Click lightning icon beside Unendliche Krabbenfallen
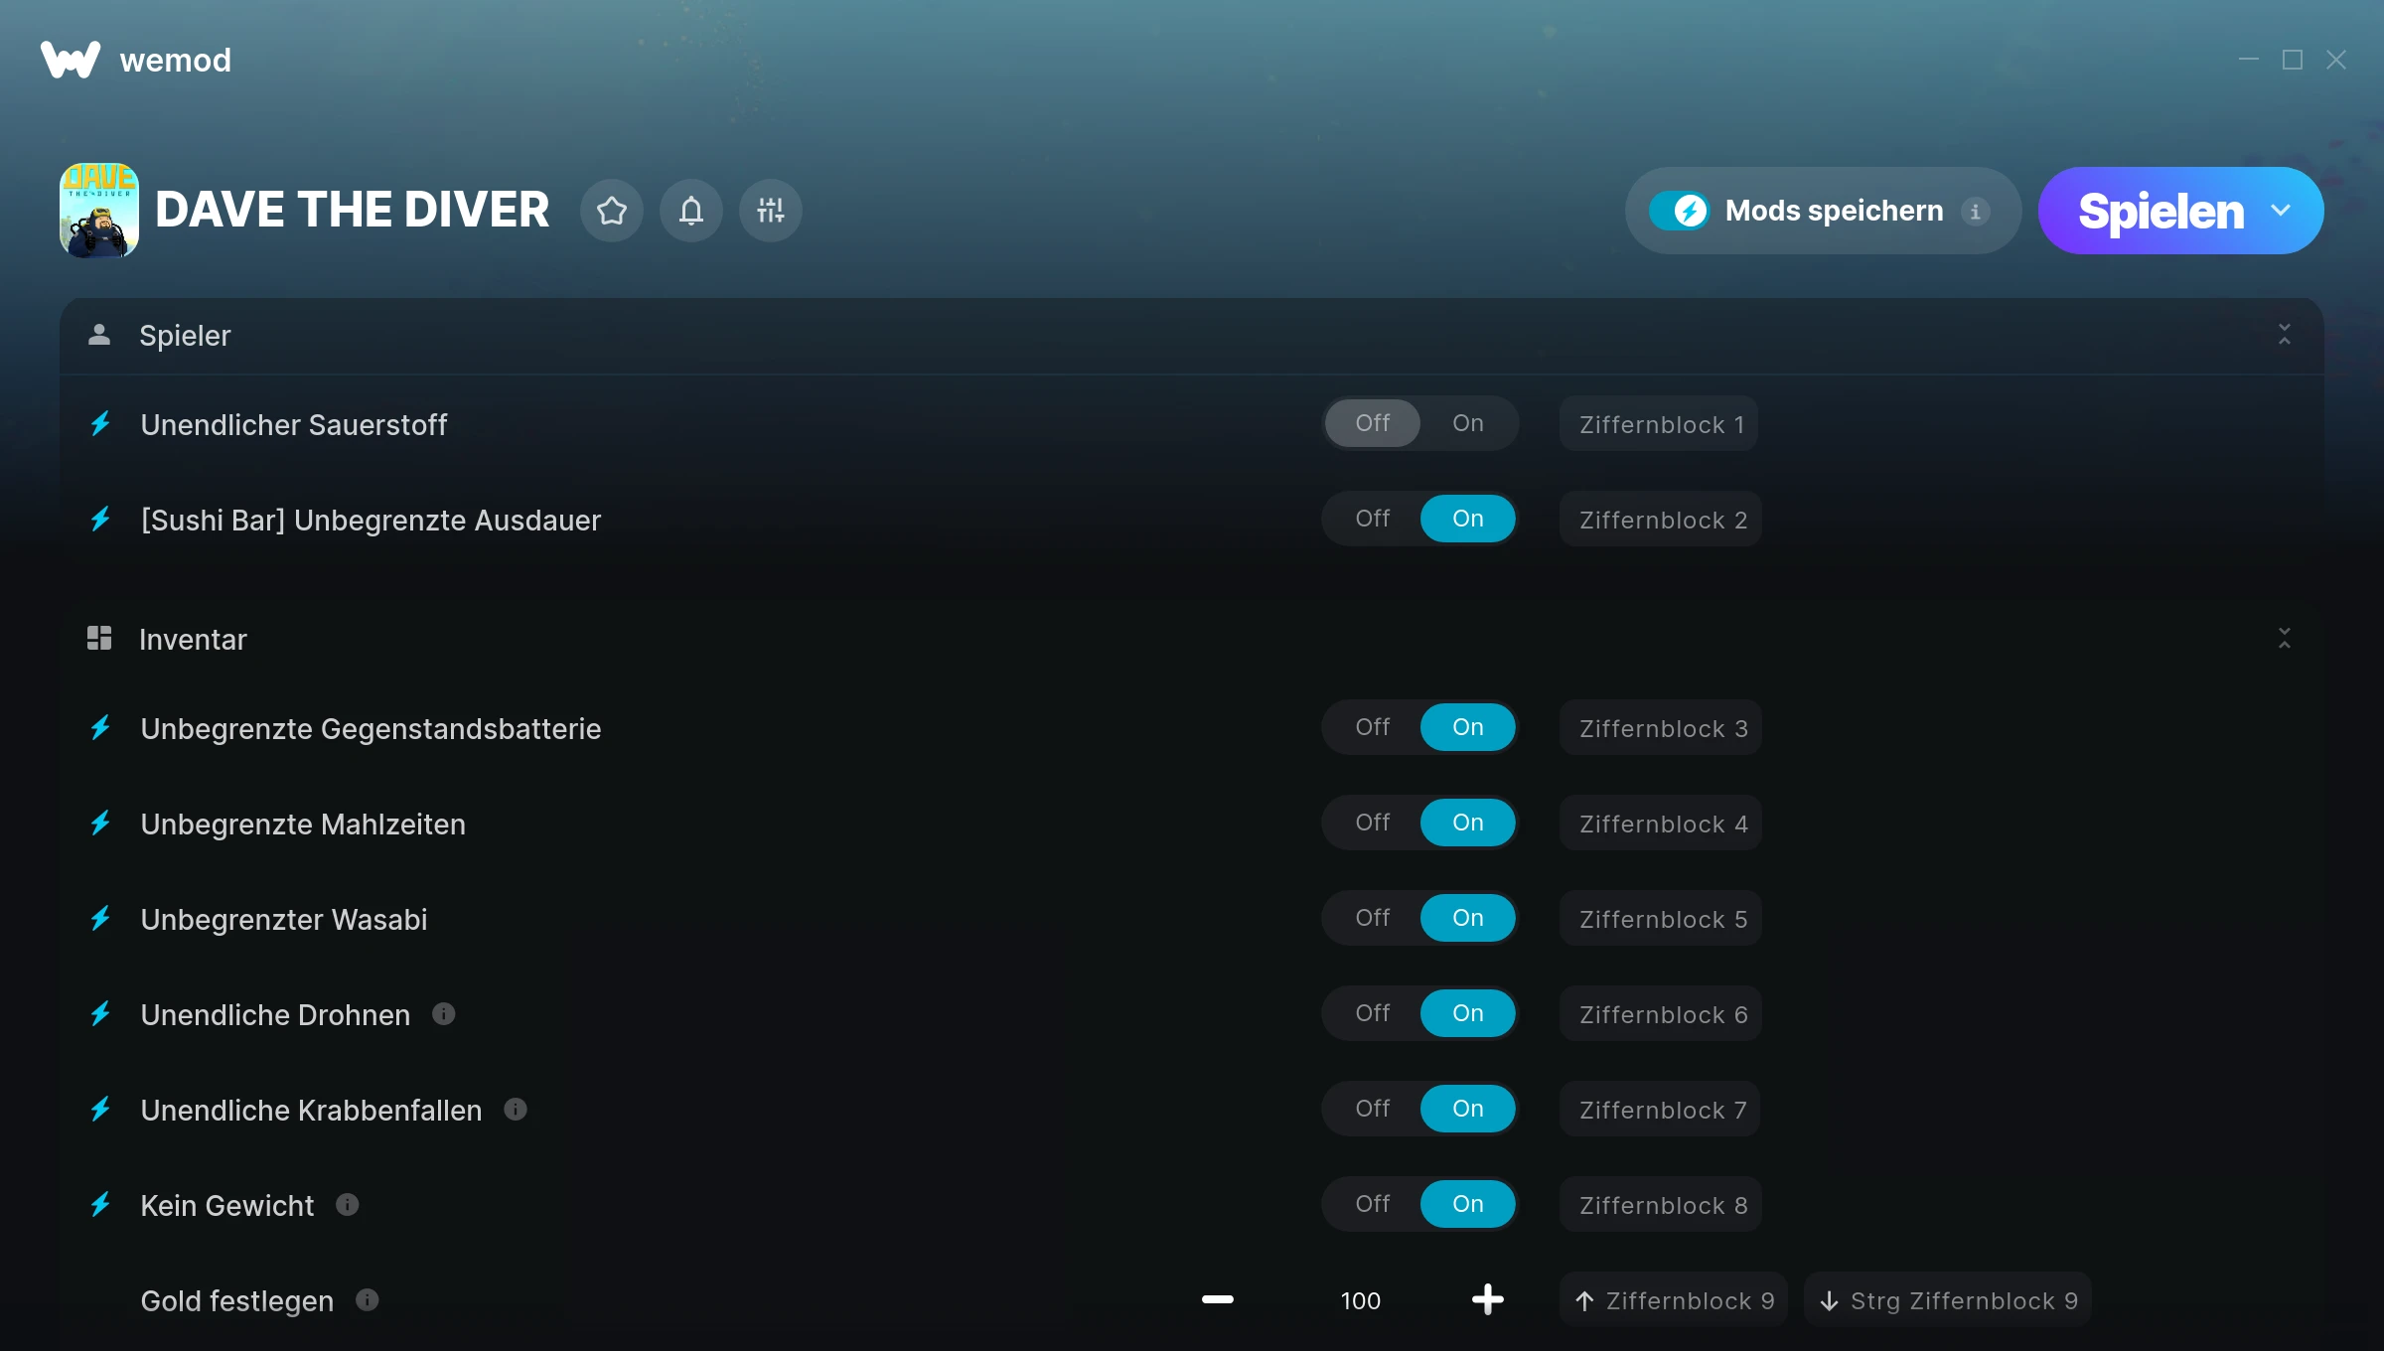2384x1351 pixels. [x=100, y=1110]
